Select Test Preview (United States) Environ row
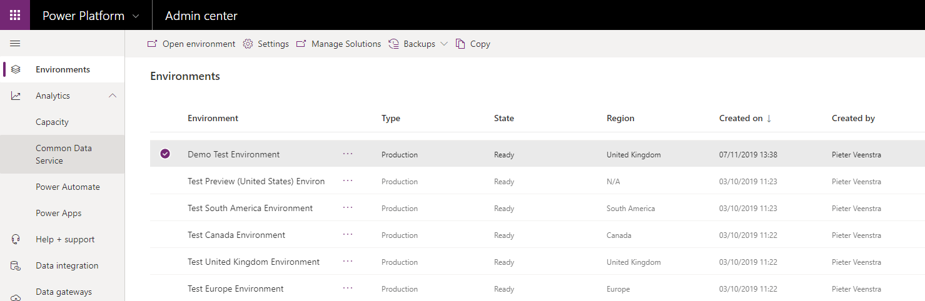Image resolution: width=925 pixels, height=301 pixels. pos(256,181)
